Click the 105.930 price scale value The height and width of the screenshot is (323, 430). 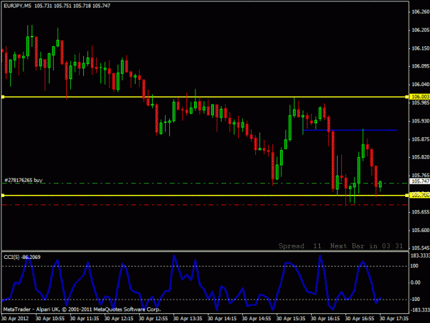coord(420,121)
